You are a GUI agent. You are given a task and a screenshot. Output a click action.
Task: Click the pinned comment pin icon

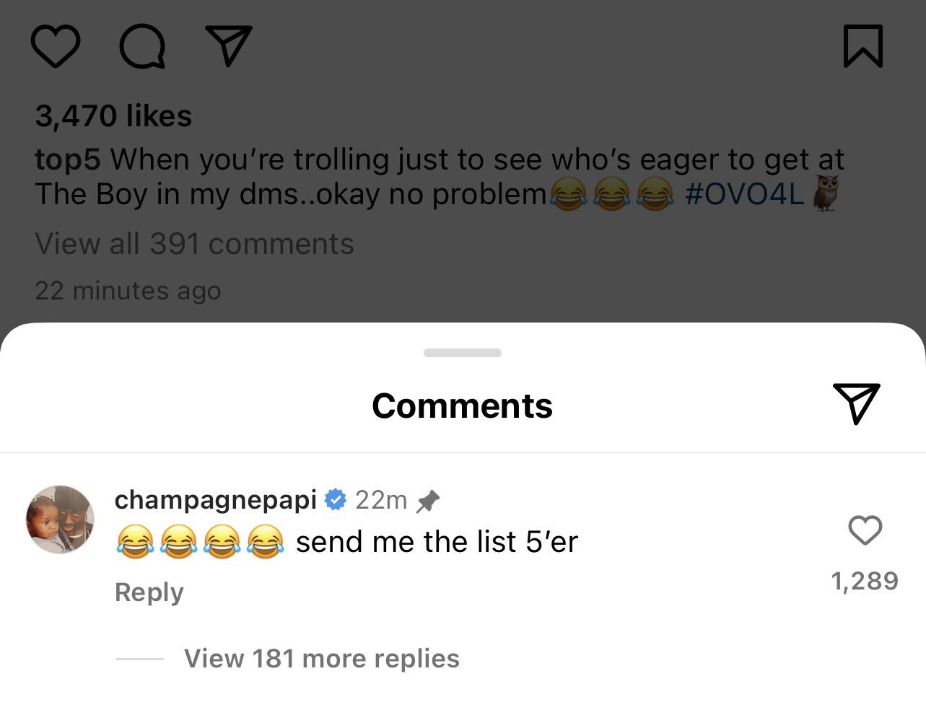click(x=428, y=501)
